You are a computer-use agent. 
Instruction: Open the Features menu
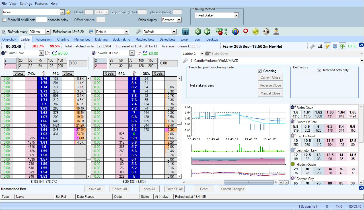pos(41,4)
